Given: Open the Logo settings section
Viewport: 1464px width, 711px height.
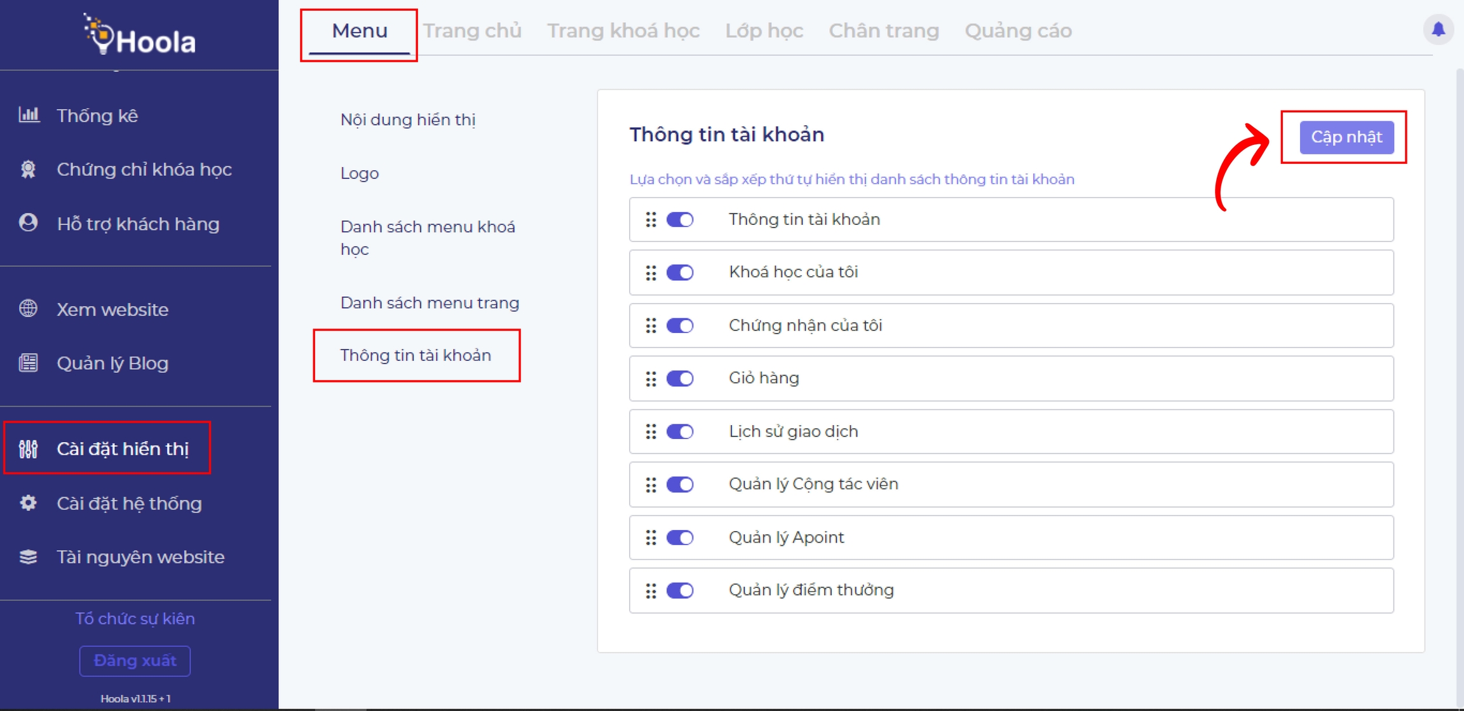Looking at the screenshot, I should point(360,173).
